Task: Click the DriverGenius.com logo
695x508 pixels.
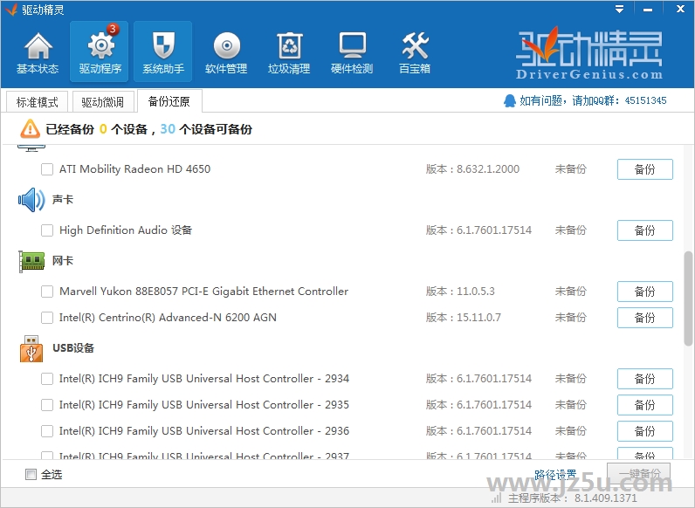Action: [589, 54]
